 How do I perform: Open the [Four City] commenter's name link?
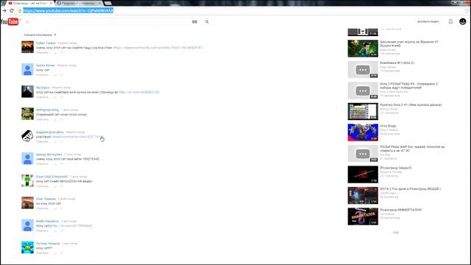pyautogui.click(x=52, y=177)
